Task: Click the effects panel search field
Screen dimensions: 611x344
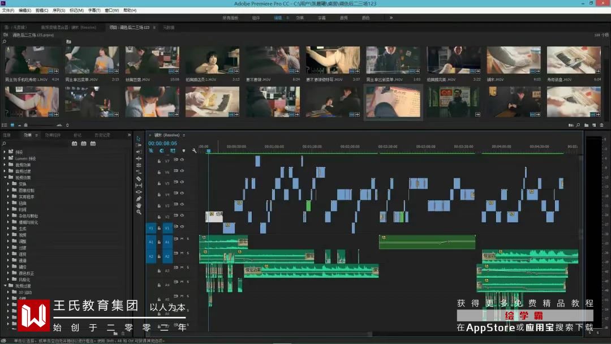Action: click(x=37, y=144)
